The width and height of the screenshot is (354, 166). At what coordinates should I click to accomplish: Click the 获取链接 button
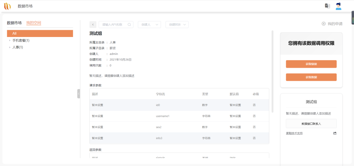[x=311, y=64]
